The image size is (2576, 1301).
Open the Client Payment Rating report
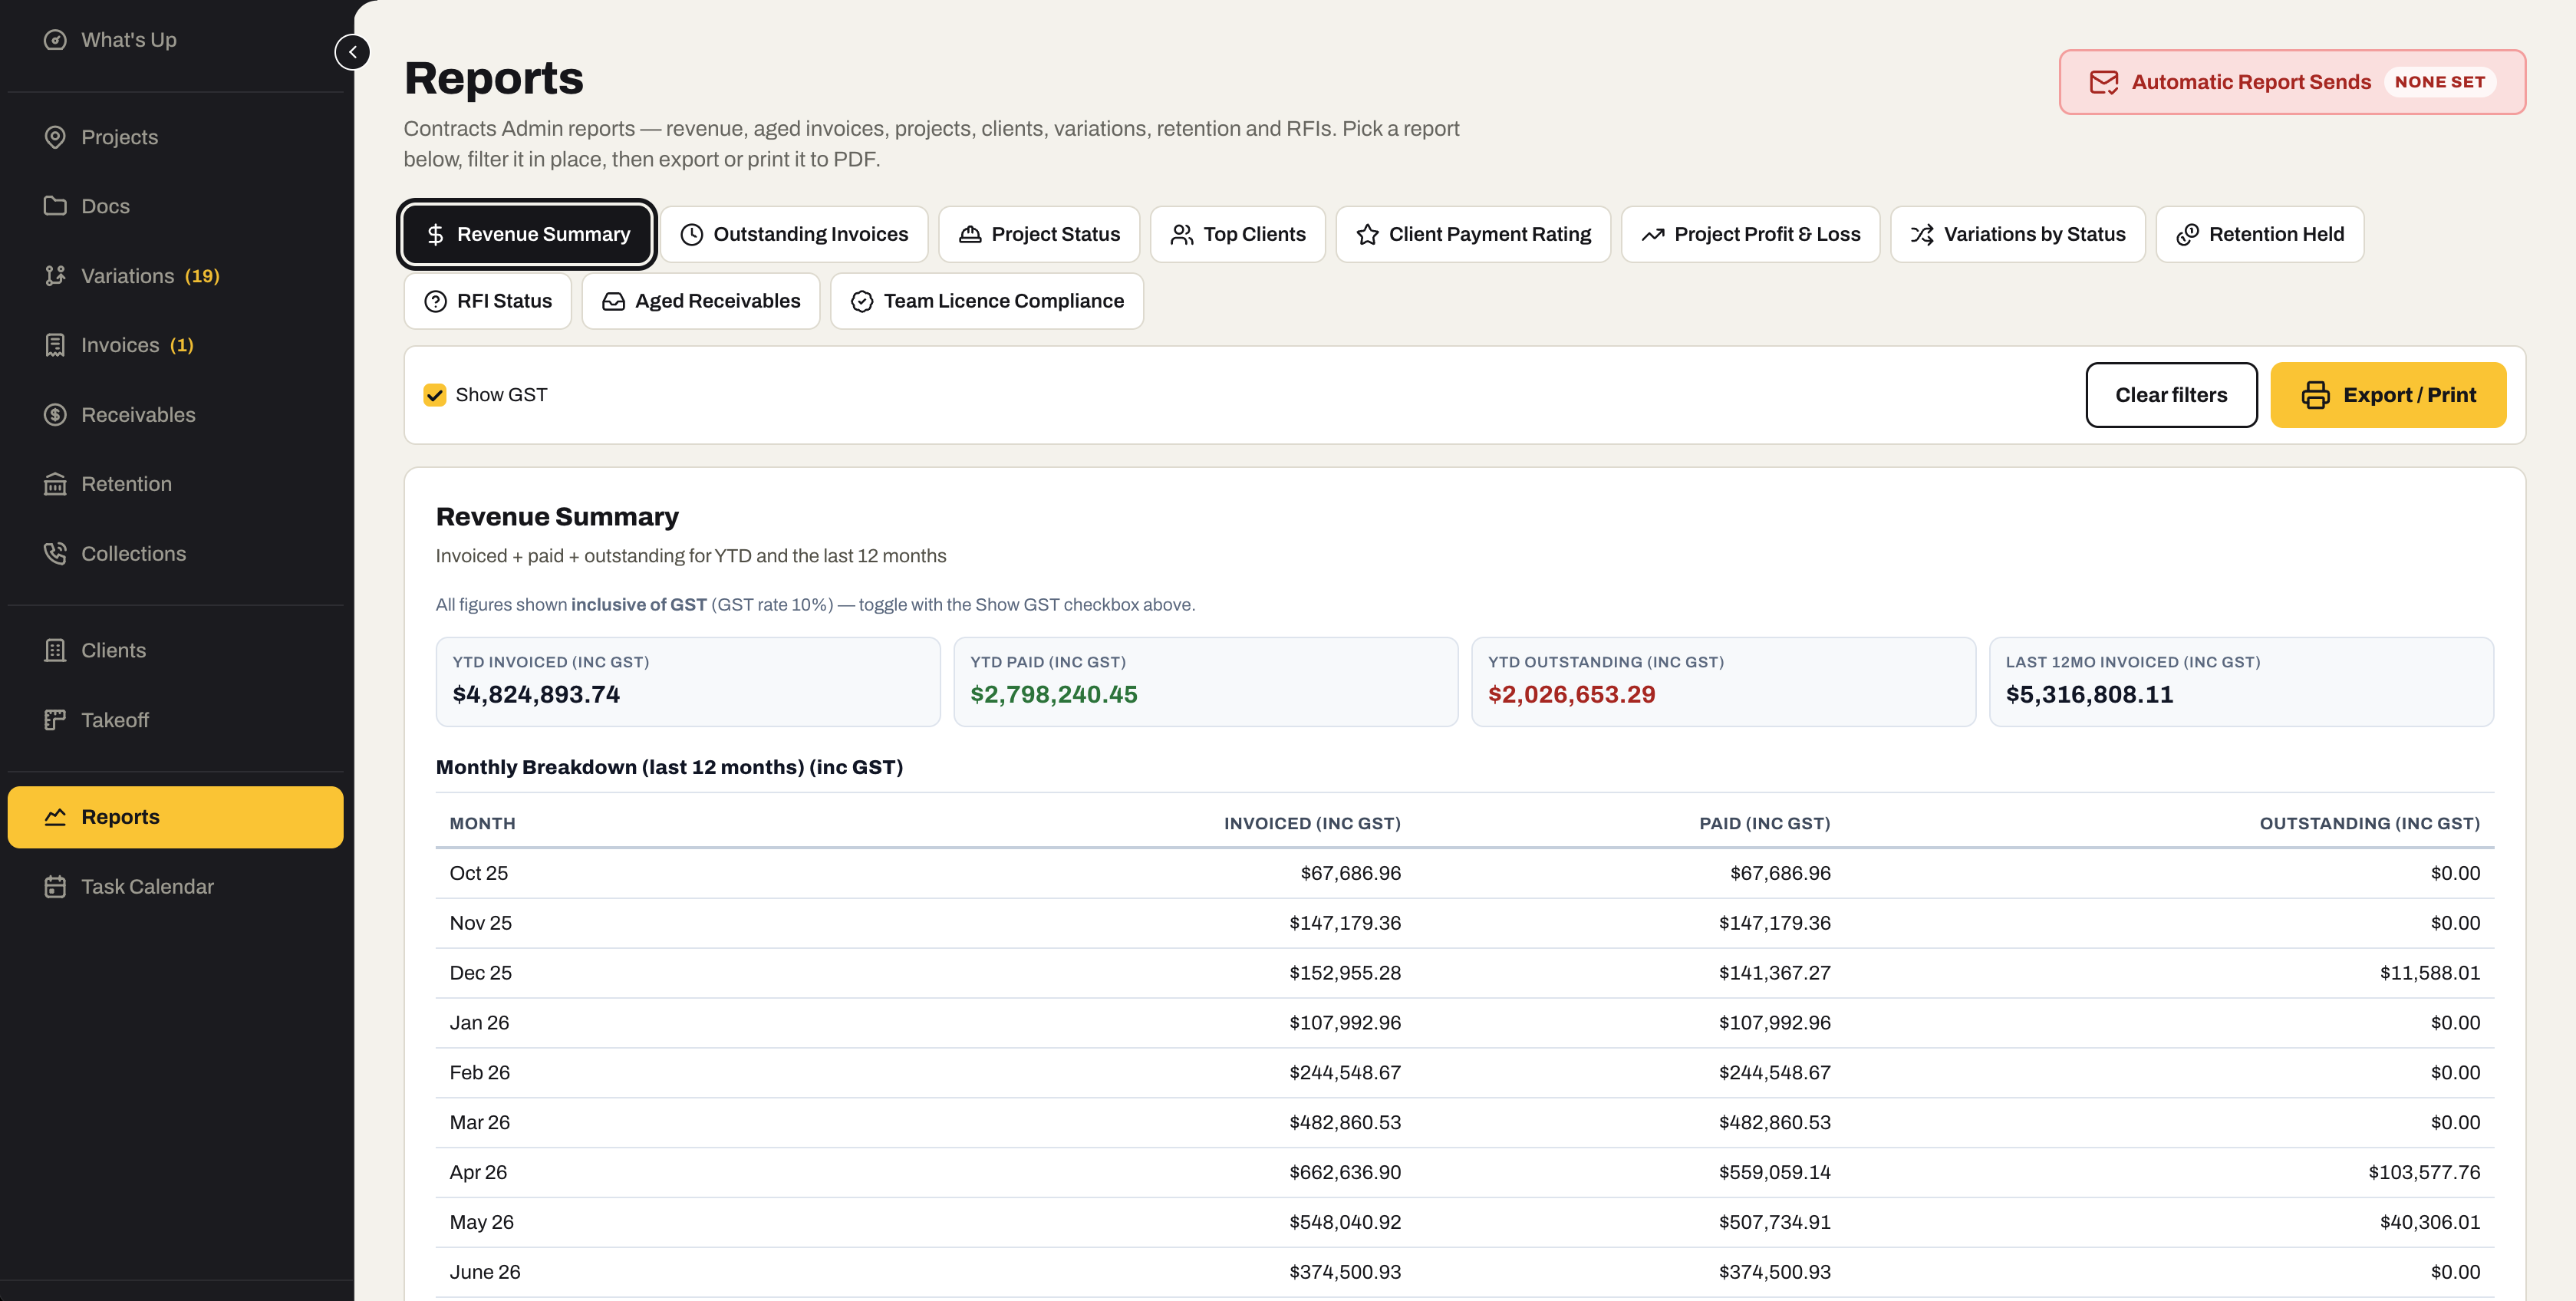(1473, 234)
